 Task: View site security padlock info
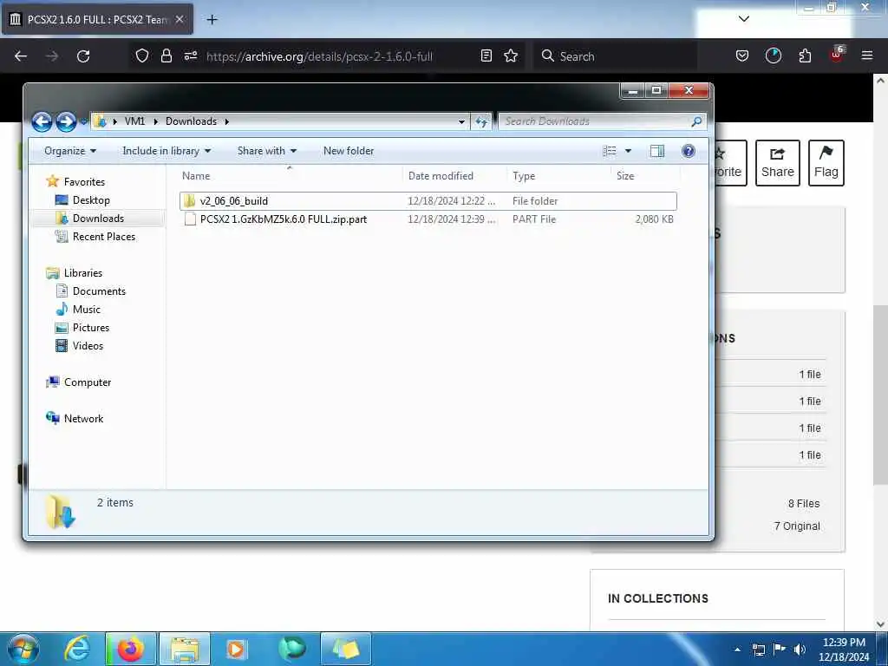(166, 55)
